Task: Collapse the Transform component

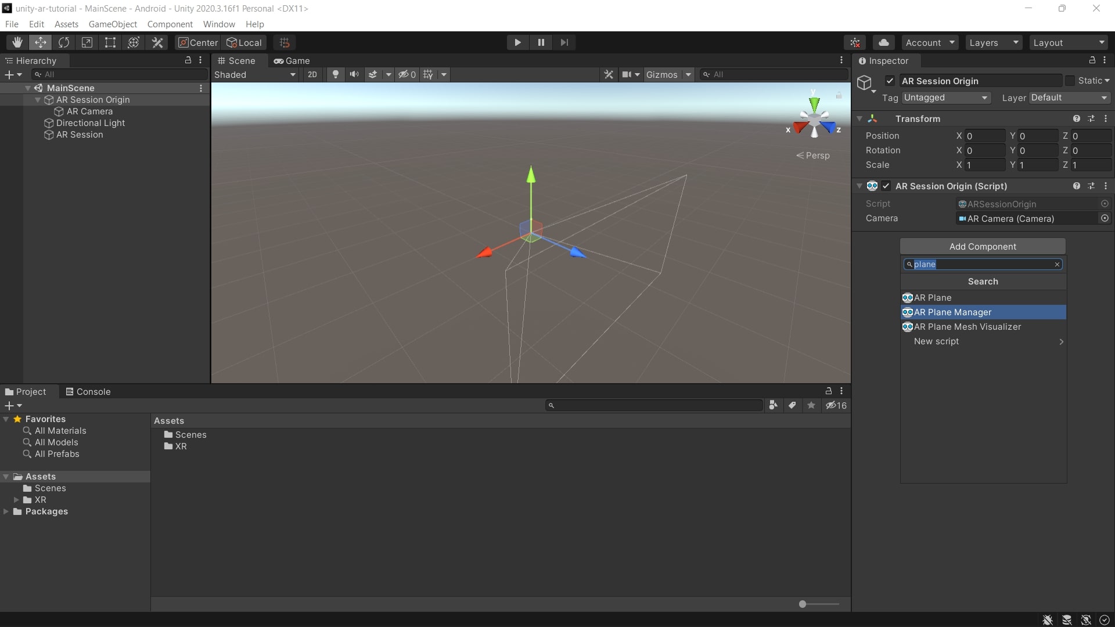Action: [859, 118]
